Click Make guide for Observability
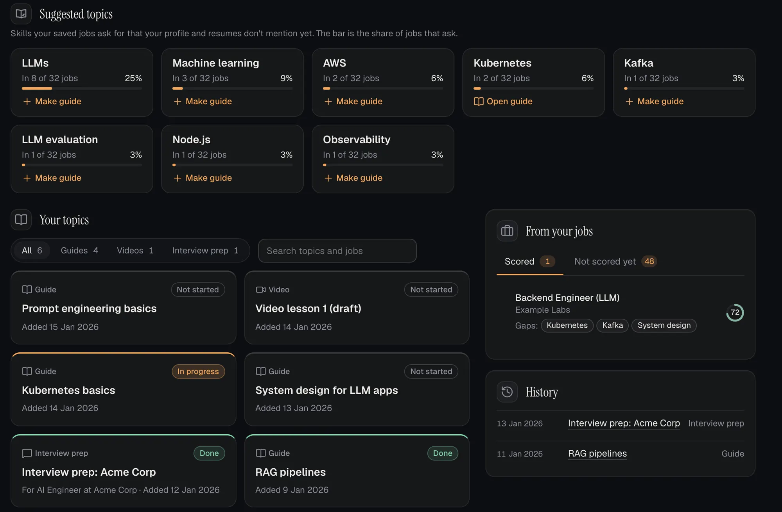The image size is (782, 512). pyautogui.click(x=353, y=178)
